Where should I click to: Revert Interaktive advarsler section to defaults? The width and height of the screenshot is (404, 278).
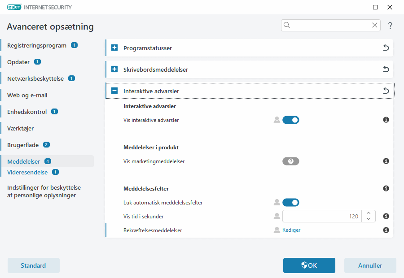coord(386,91)
